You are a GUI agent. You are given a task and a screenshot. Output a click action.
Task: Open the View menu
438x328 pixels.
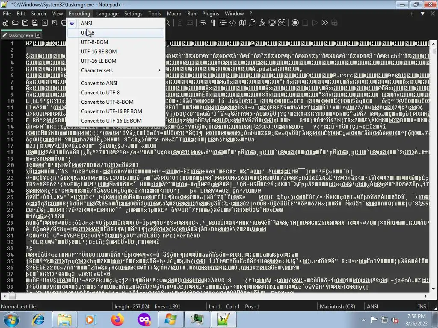57,14
